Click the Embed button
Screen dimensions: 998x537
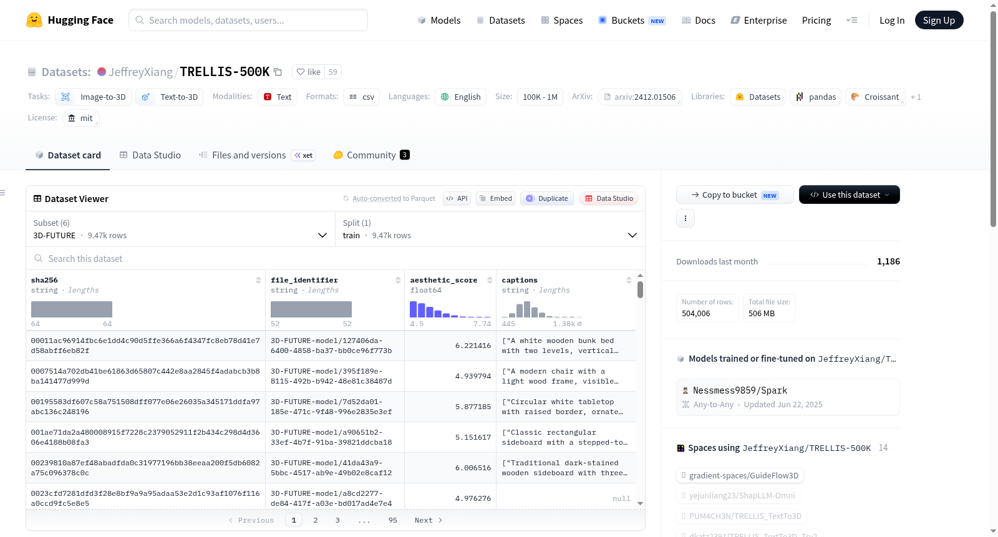(x=495, y=198)
